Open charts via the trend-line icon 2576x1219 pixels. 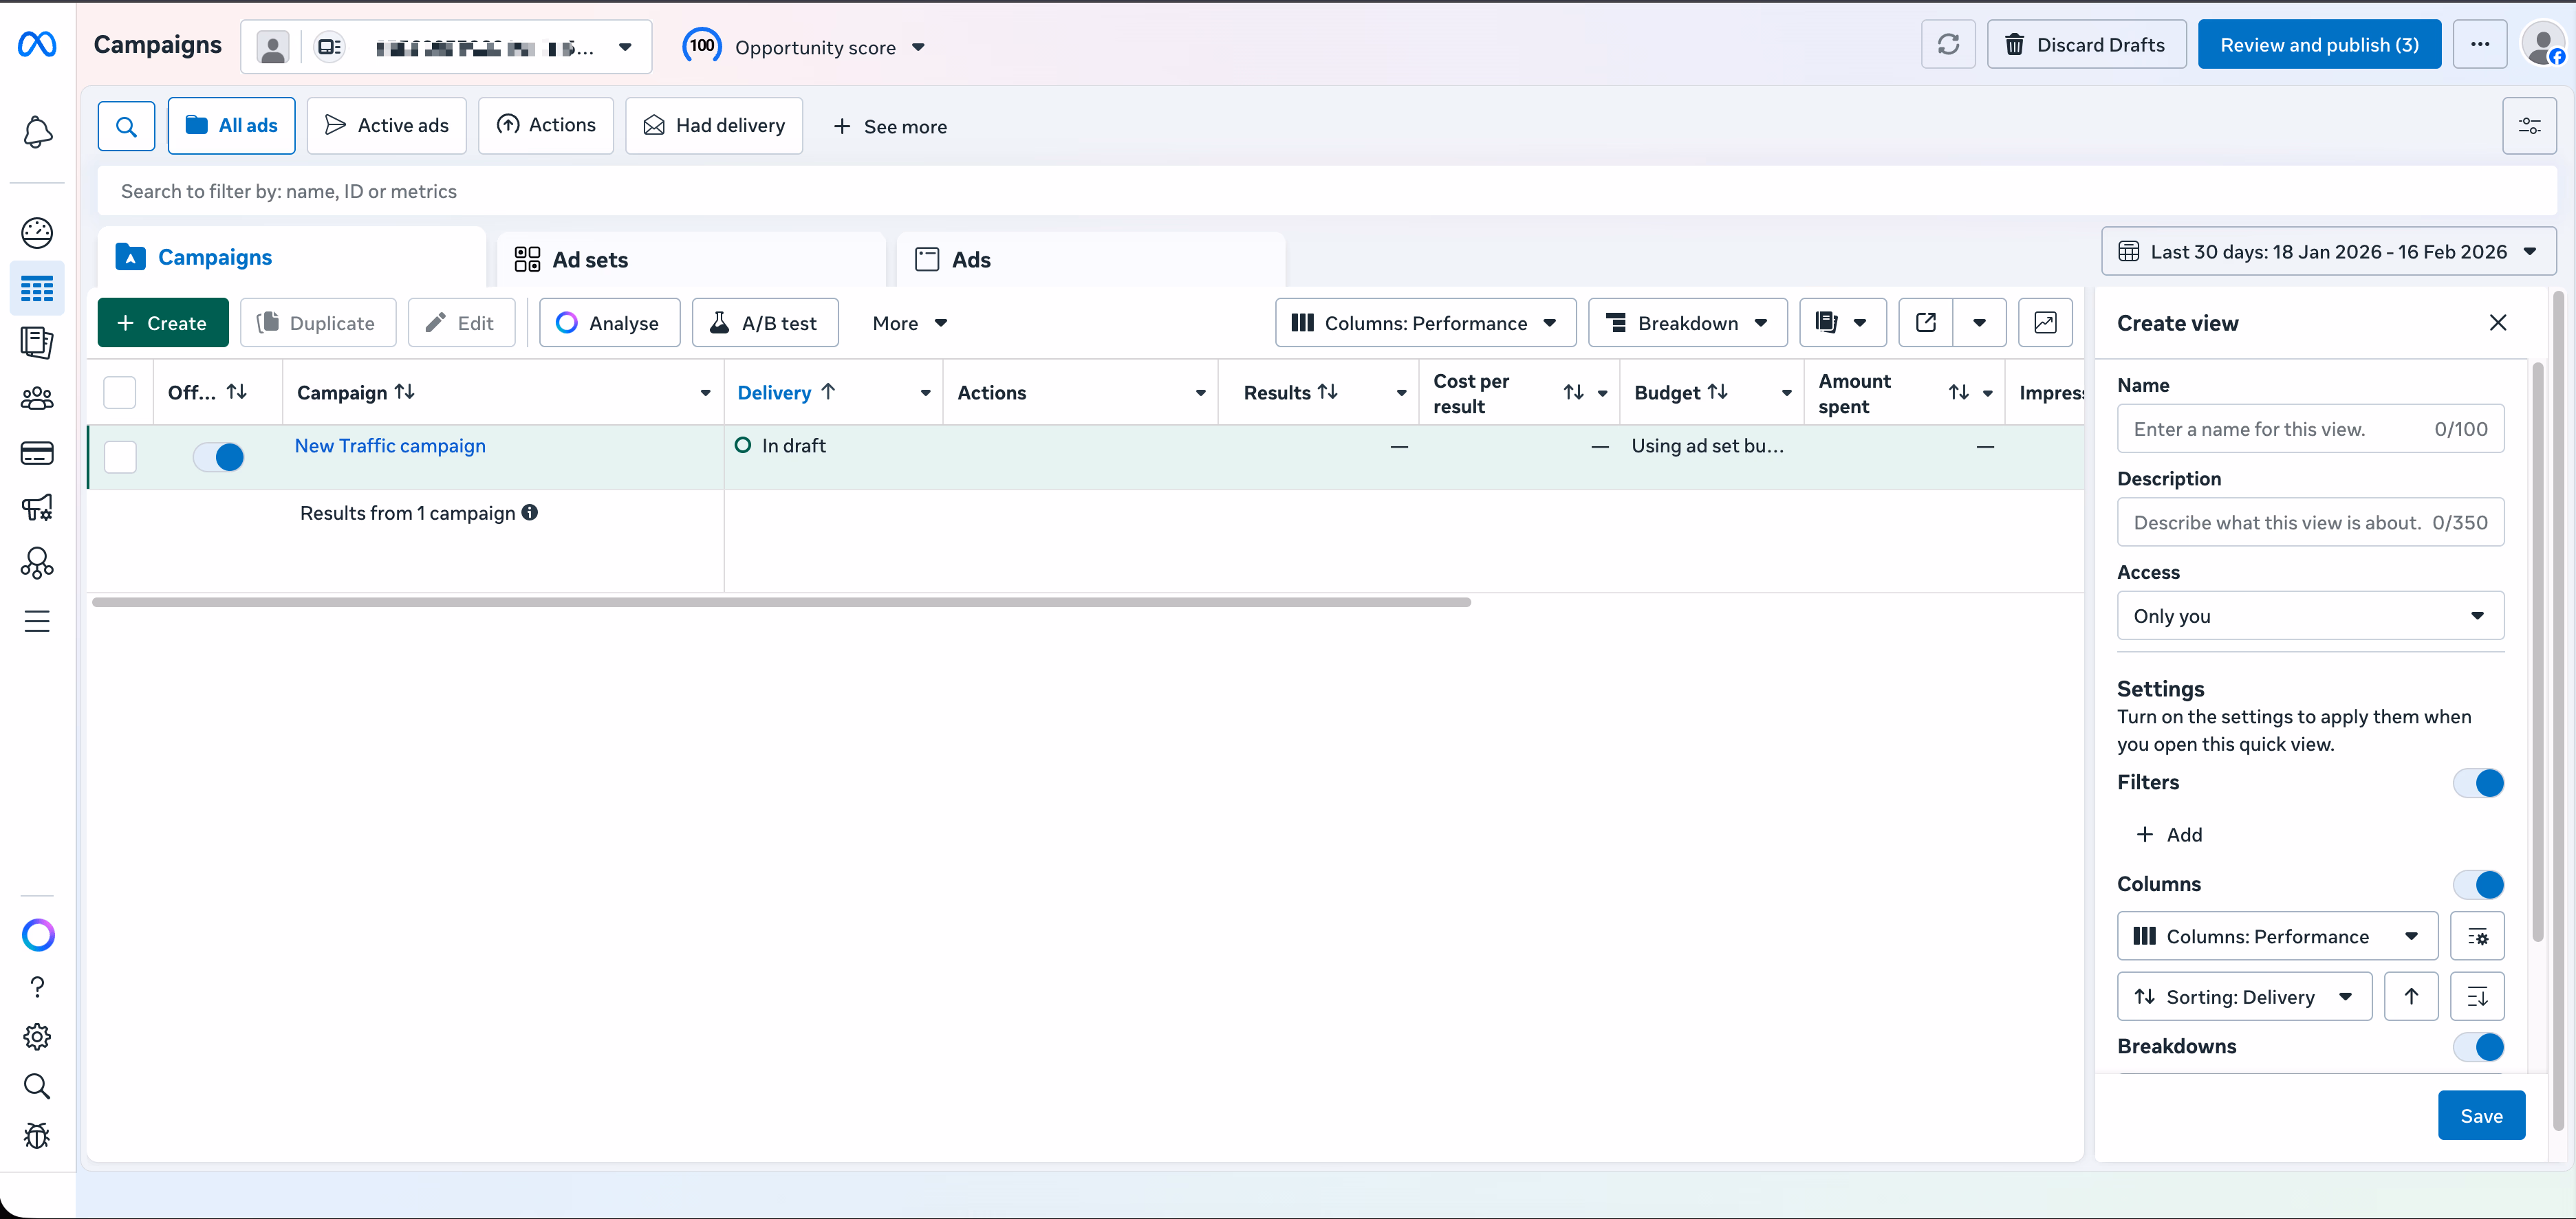2045,322
